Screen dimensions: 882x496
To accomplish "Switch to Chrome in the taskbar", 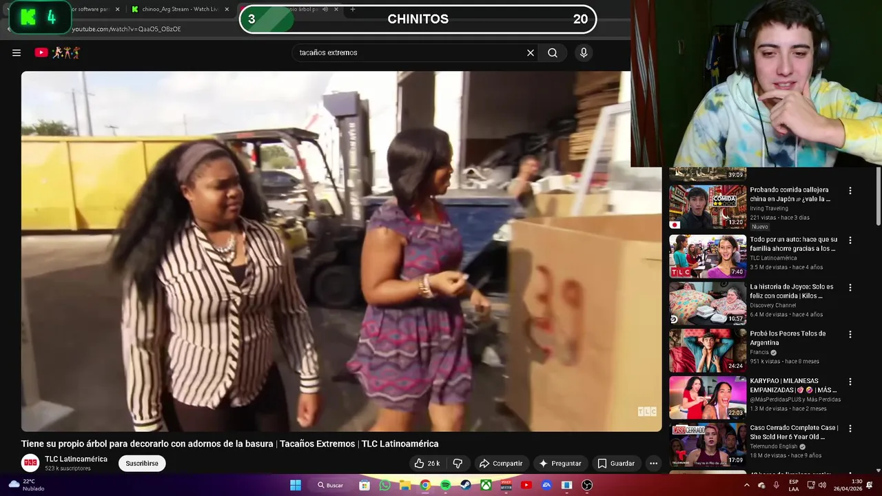I will click(x=425, y=485).
